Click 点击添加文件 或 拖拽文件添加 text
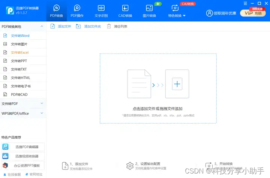Image resolution: width=270 pixels, height=178 pixels. (157, 109)
